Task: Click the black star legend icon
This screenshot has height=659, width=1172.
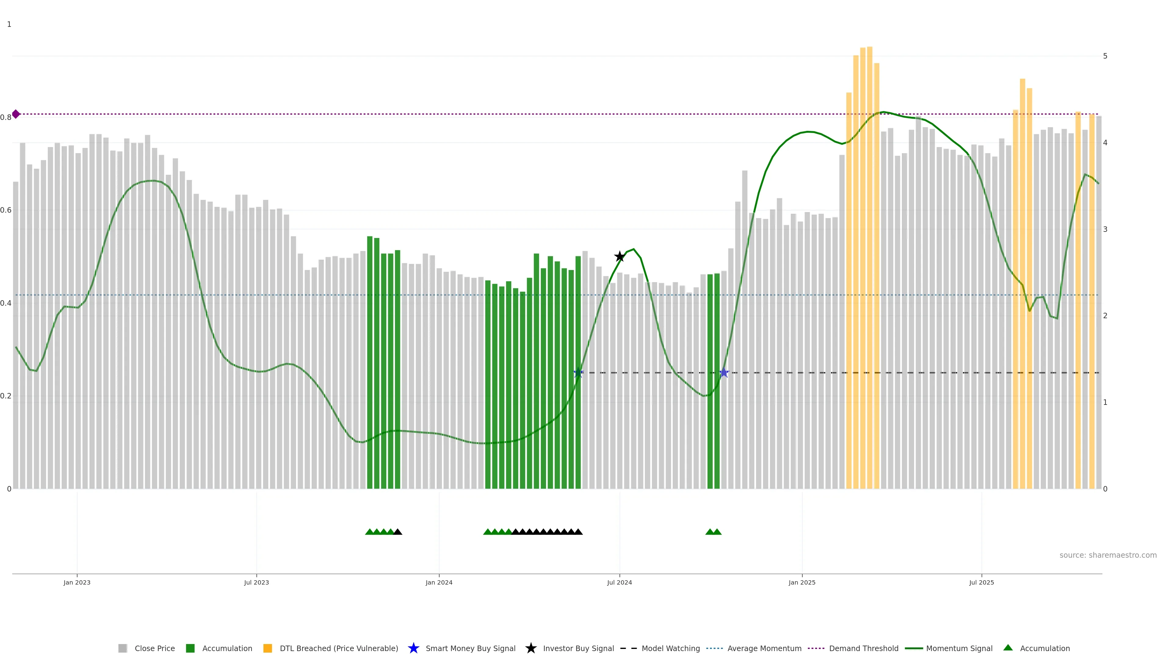Action: coord(531,649)
